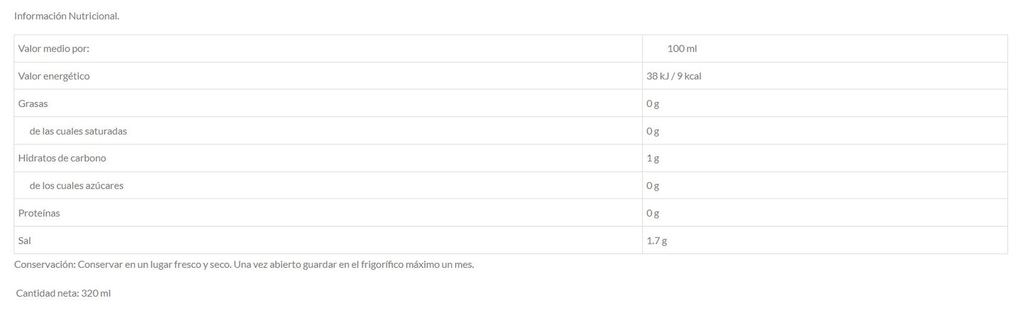Image resolution: width=1025 pixels, height=311 pixels.
Task: Select the 'Cantidad neta: 320 ml' text
Action: click(63, 293)
